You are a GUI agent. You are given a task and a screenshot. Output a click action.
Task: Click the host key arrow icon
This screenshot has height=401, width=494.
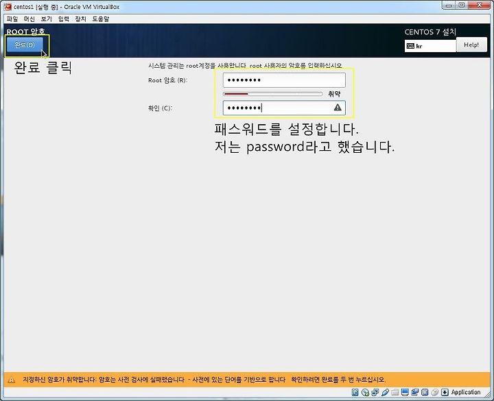[x=445, y=392]
